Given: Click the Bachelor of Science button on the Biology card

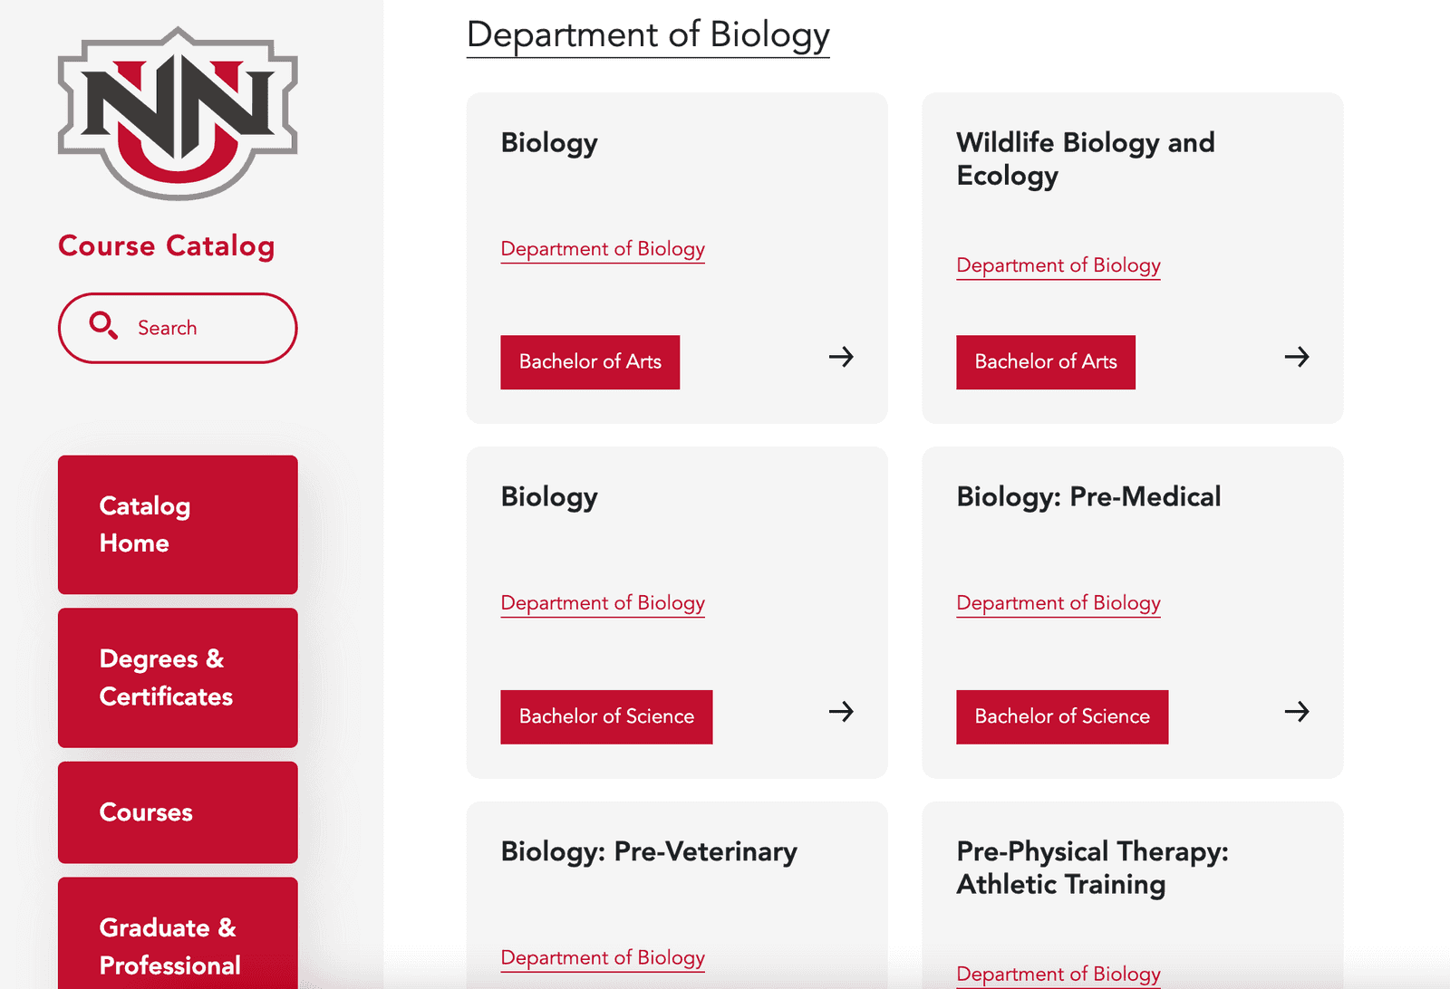Looking at the screenshot, I should coord(606,717).
